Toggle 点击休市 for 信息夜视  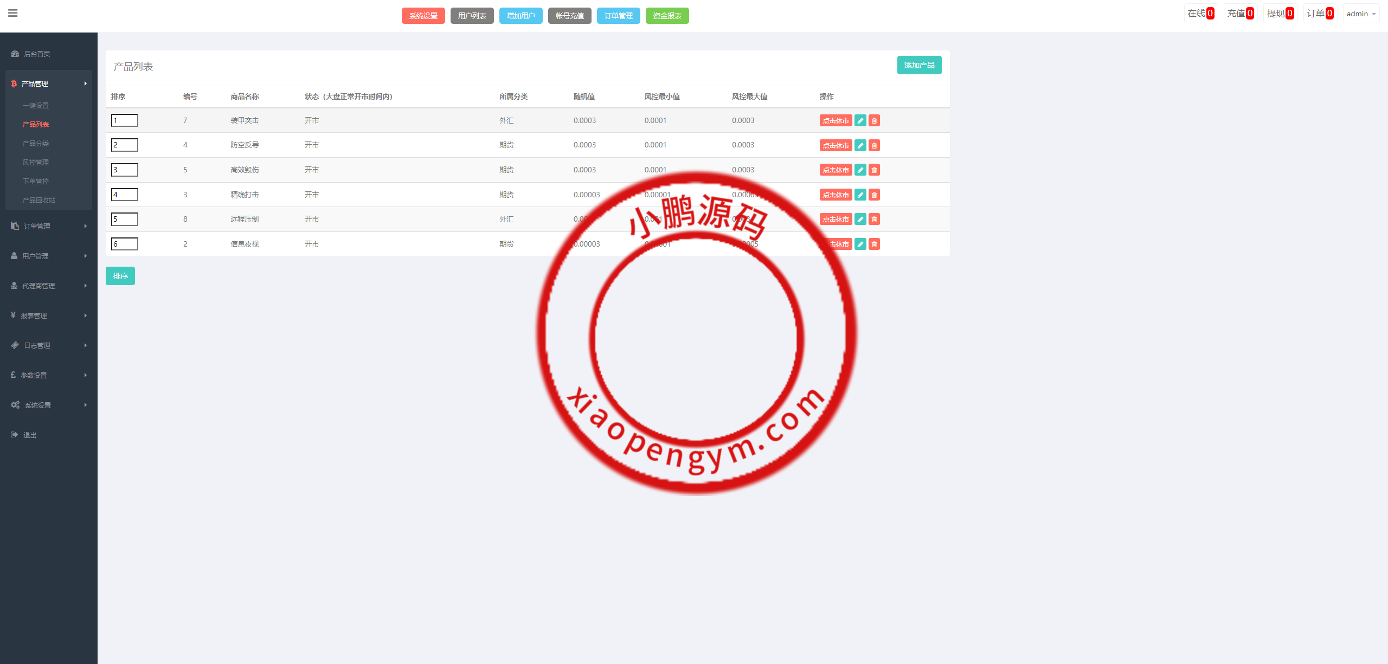click(x=836, y=244)
